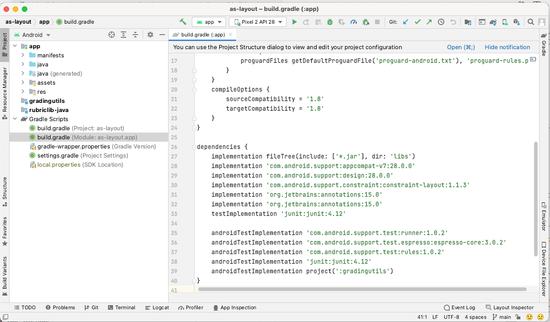The image size is (550, 322).
Task: Expand the manifests folder
Action: click(23, 55)
